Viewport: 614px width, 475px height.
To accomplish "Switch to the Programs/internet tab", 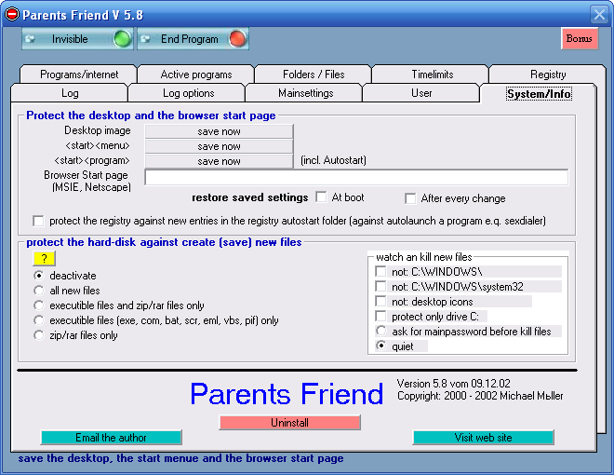I will click(x=79, y=75).
